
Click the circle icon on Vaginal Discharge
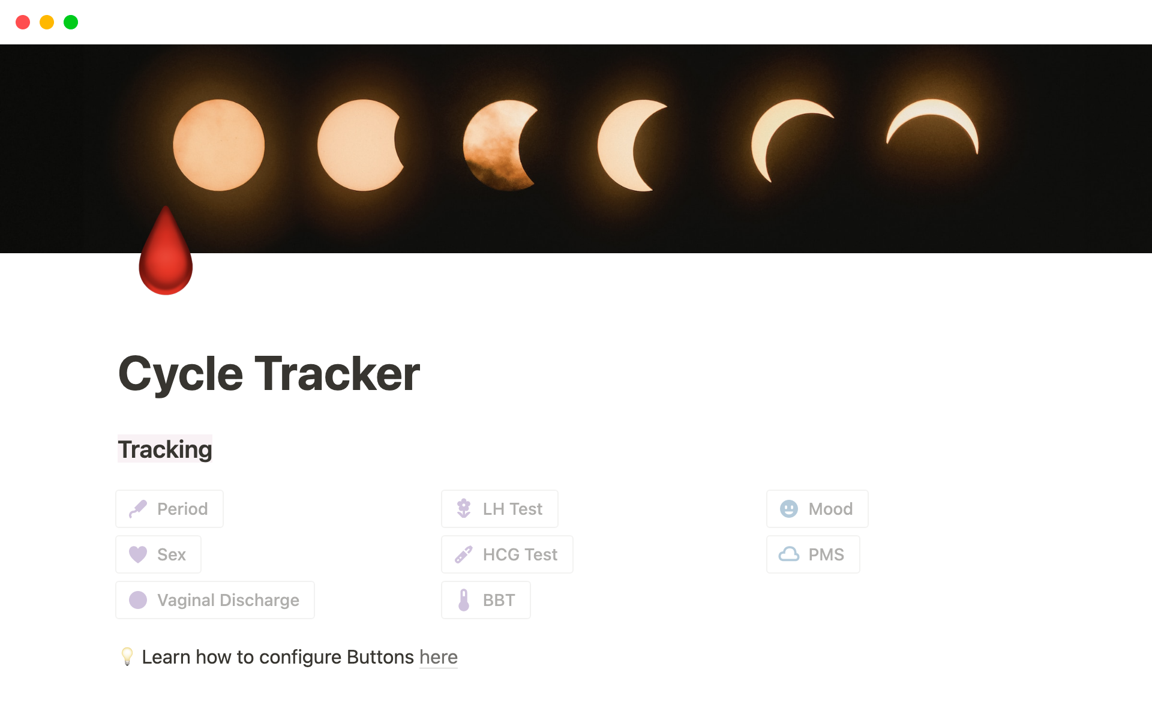[x=137, y=599]
